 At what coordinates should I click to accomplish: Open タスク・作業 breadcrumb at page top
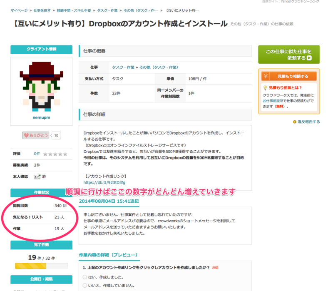tap(107, 10)
